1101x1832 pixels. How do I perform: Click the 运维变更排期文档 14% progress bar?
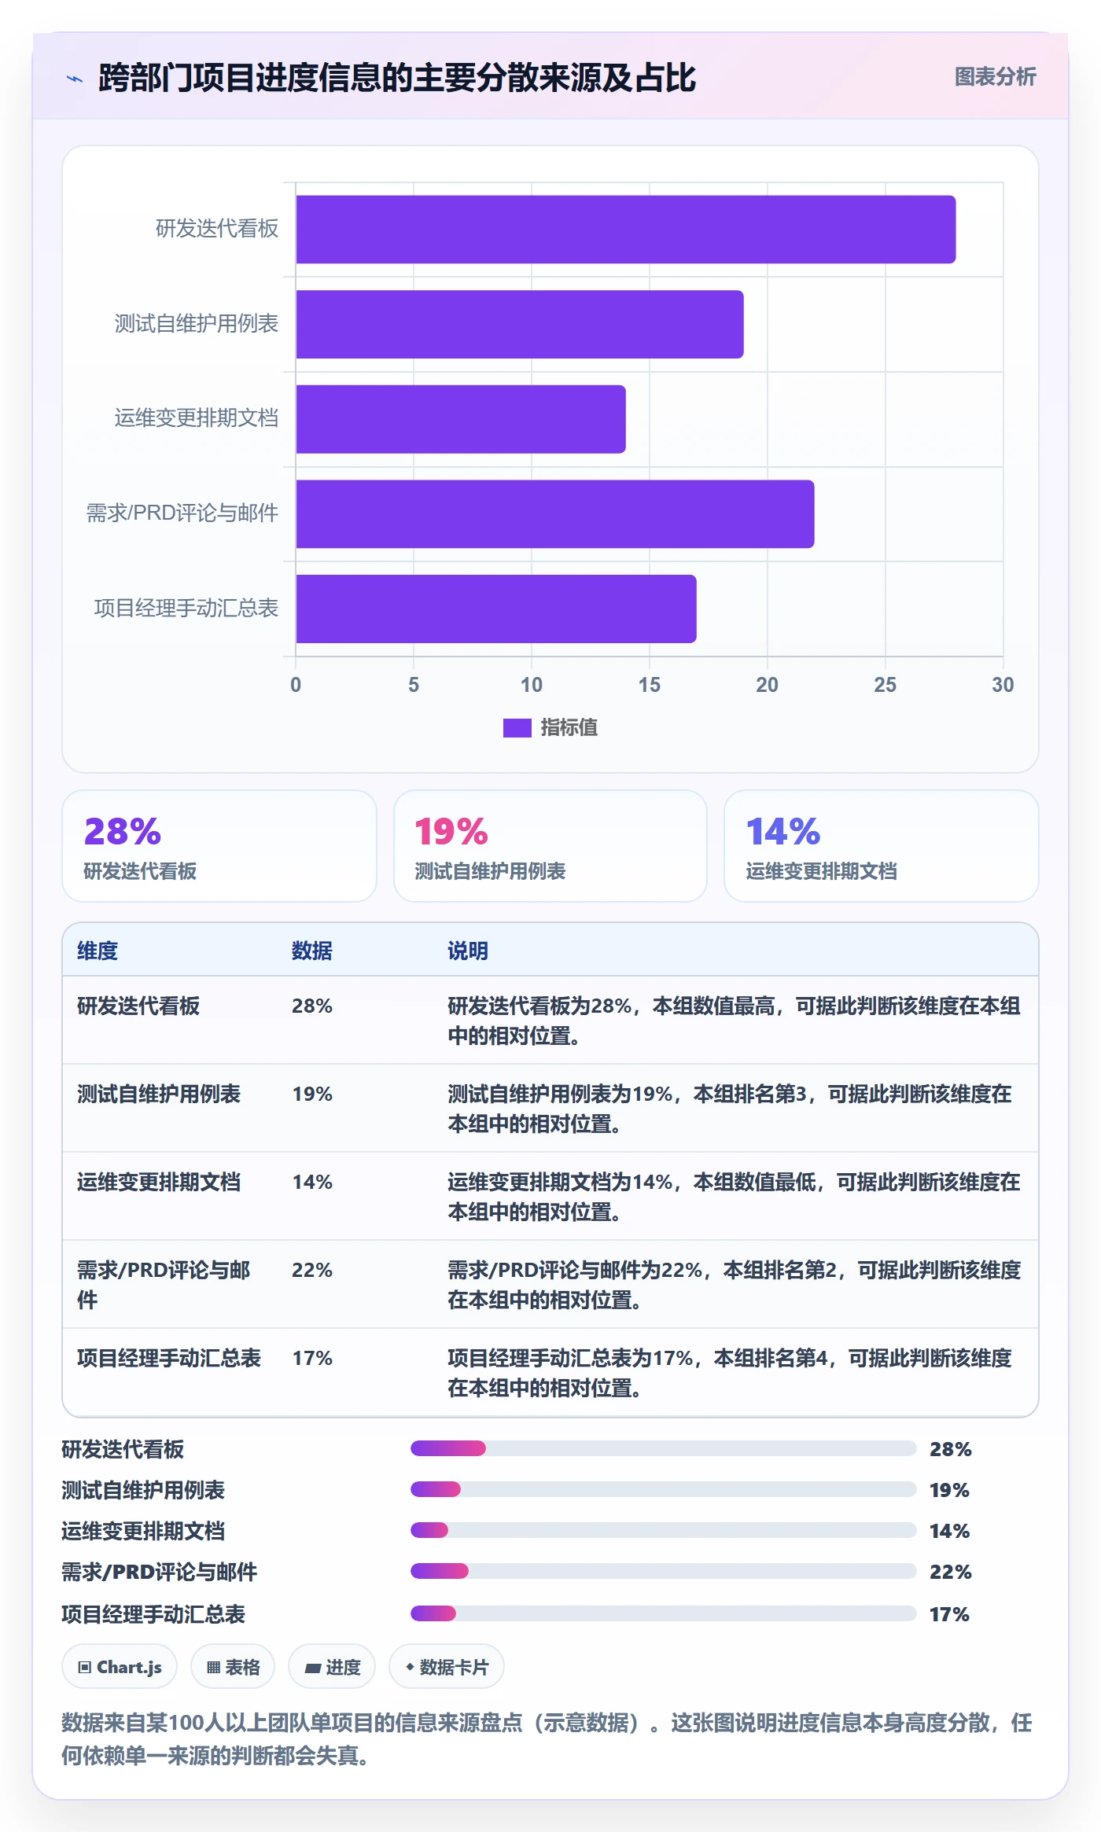coord(664,1530)
